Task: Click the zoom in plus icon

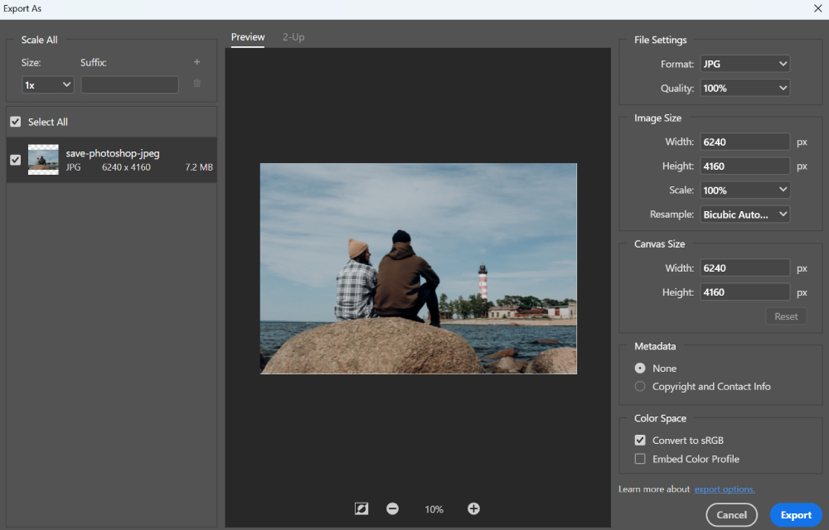Action: click(473, 509)
